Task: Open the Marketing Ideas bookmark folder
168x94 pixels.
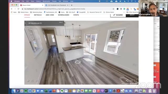Action: click(36, 12)
